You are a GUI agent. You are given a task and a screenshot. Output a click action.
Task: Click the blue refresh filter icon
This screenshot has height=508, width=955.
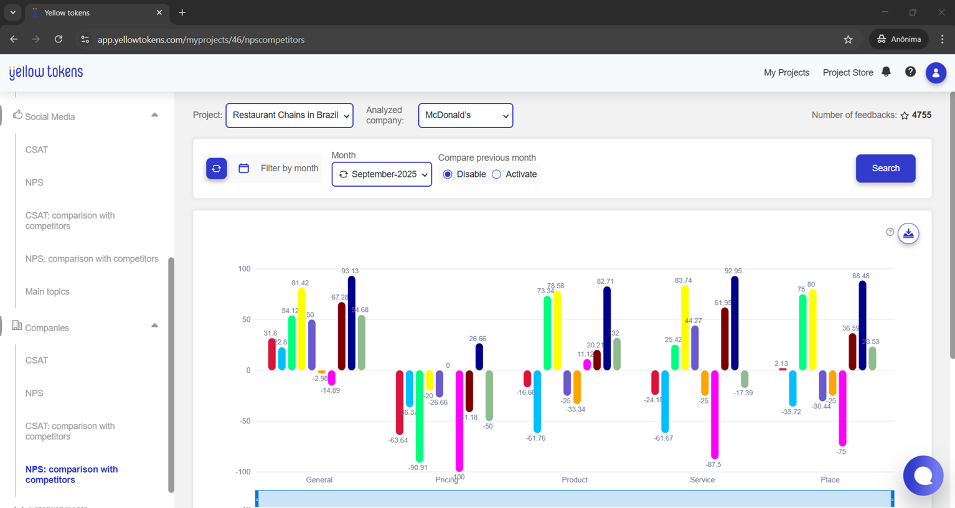click(x=217, y=169)
